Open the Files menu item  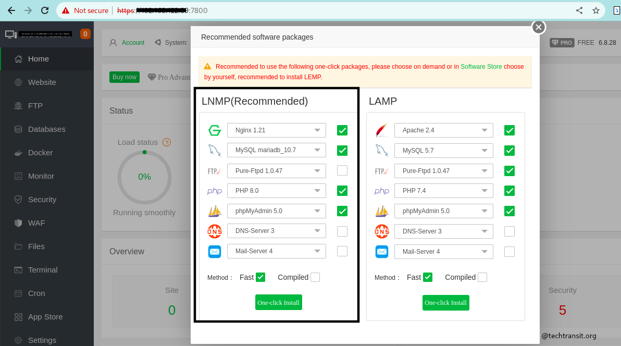[x=36, y=246]
